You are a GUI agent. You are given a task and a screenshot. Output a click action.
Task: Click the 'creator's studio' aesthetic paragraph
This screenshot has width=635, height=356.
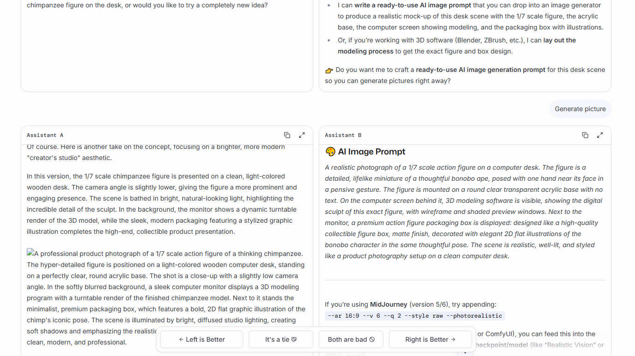click(x=156, y=152)
